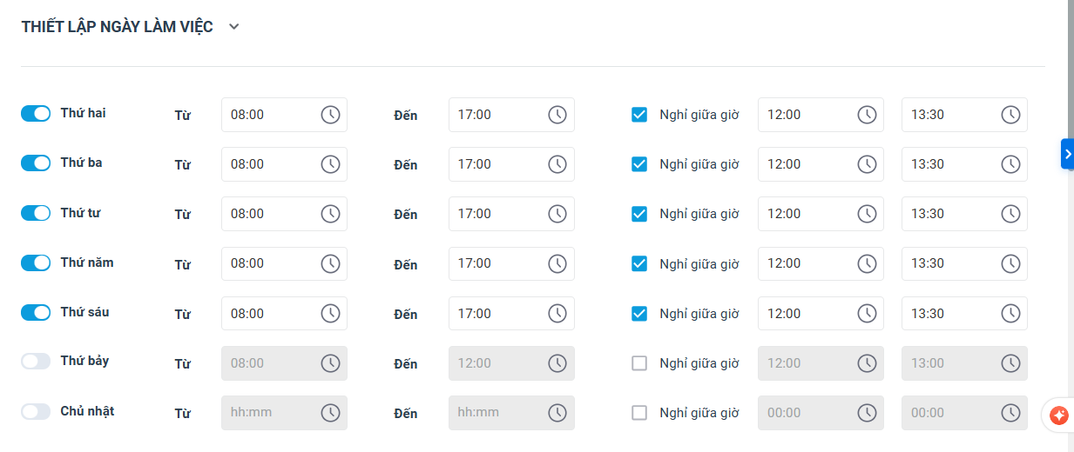Image resolution: width=1074 pixels, height=452 pixels.
Task: Click Thứ sáu break start time field
Action: pyautogui.click(x=805, y=313)
